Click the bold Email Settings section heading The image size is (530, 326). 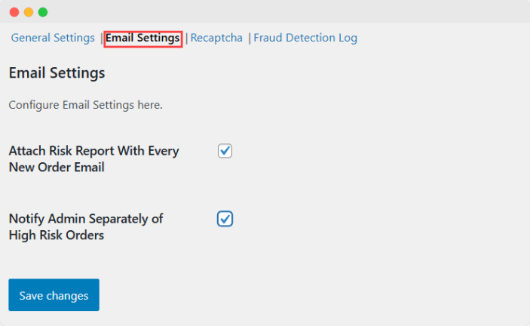click(x=57, y=73)
